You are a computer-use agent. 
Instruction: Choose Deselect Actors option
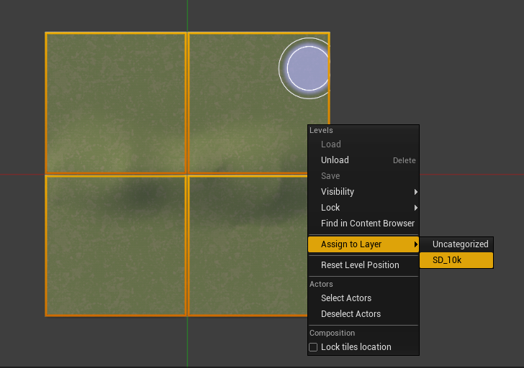[363, 314]
